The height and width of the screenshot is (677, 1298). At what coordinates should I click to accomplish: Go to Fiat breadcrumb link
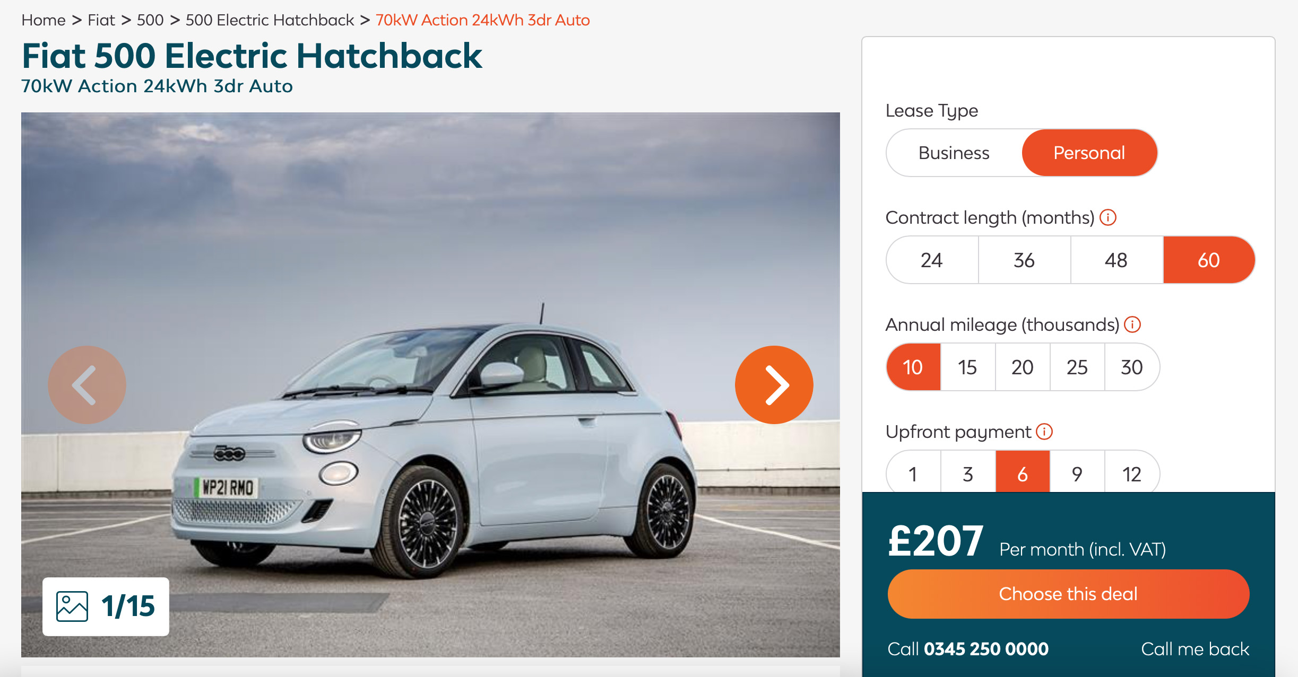click(x=101, y=20)
